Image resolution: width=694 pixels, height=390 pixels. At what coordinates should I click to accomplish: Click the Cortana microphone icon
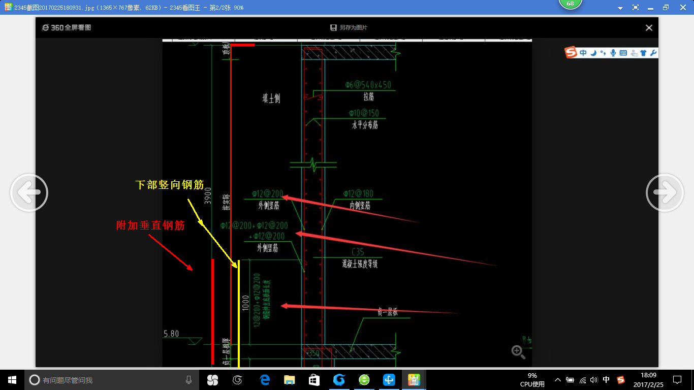[x=188, y=379]
